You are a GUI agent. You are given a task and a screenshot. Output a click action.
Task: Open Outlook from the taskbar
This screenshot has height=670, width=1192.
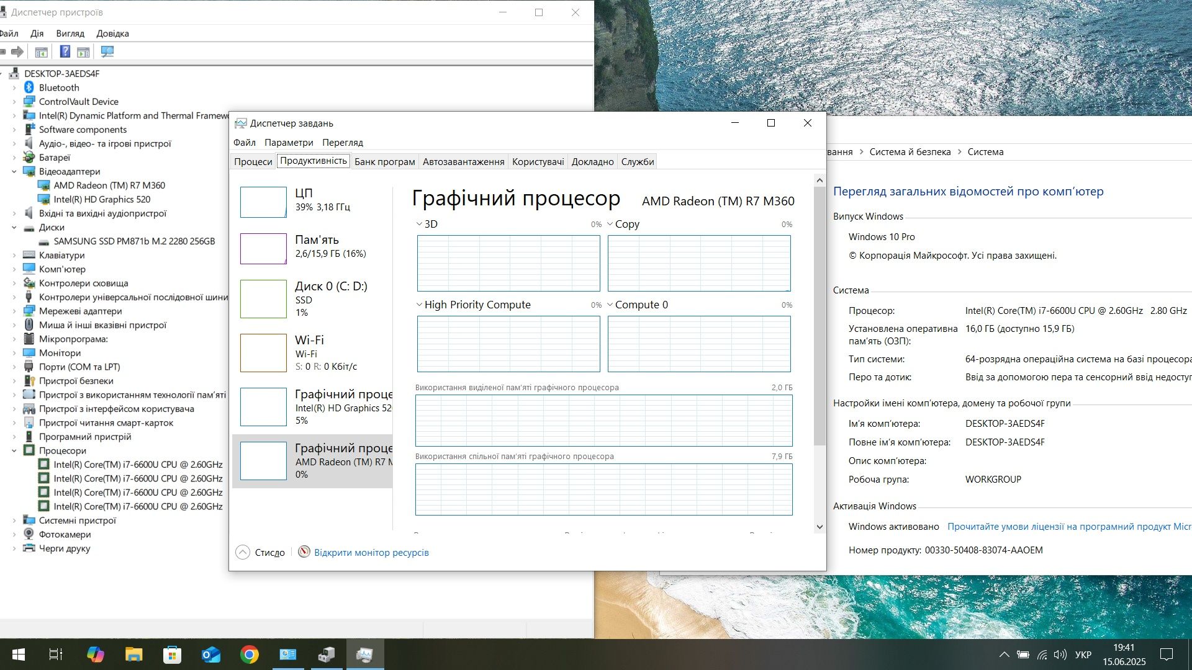[x=211, y=654]
